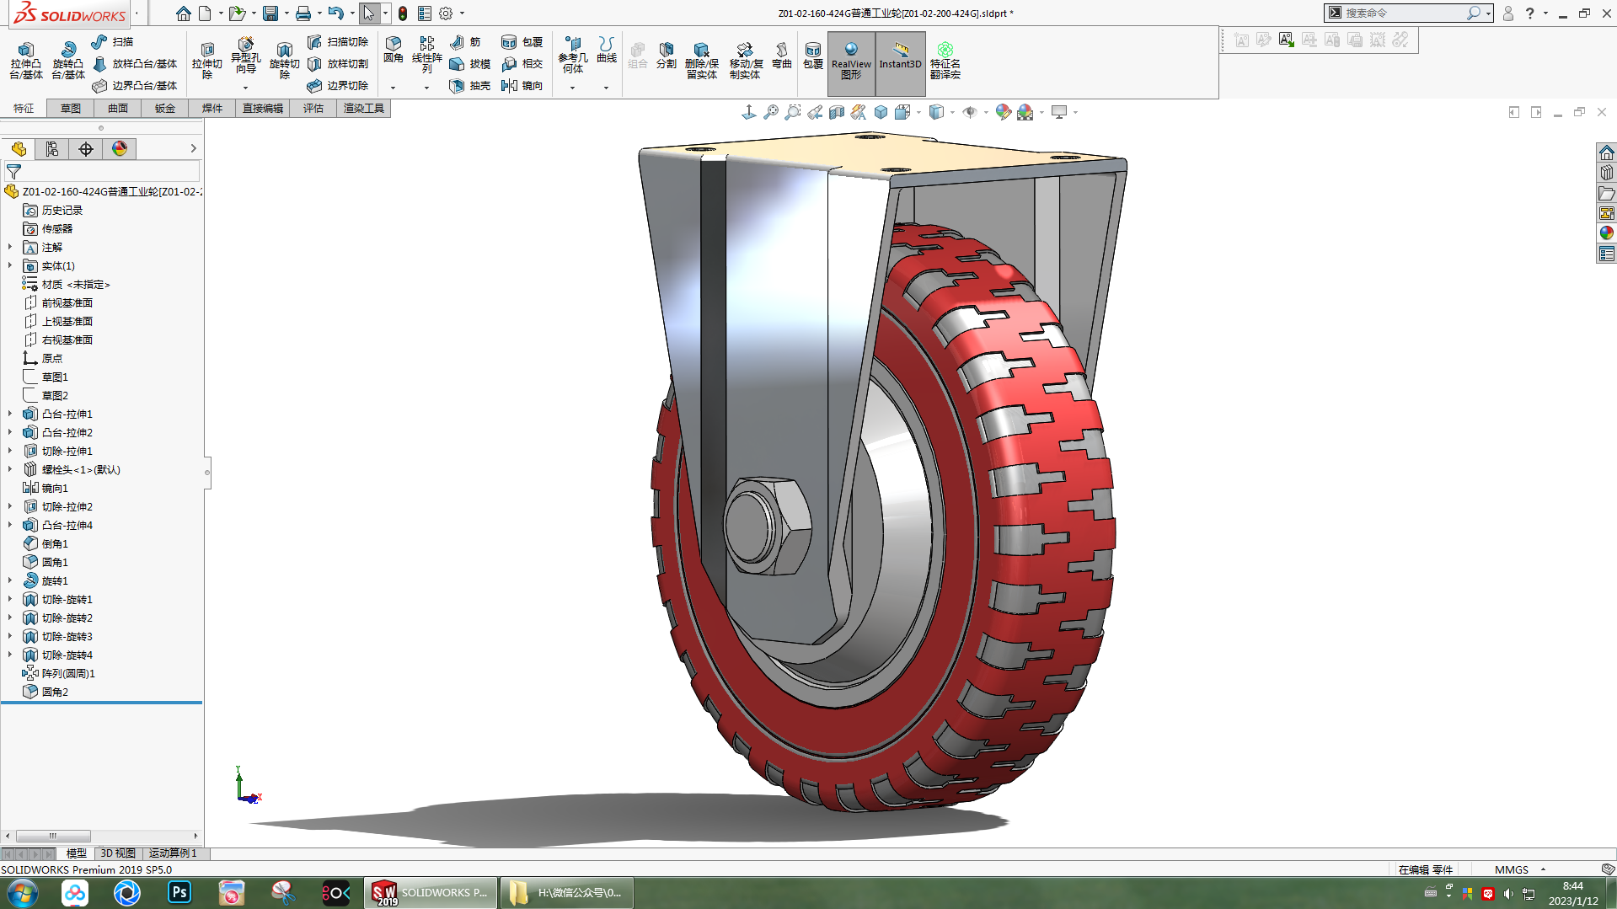Click the 放样凸台/基体 loft tool
The height and width of the screenshot is (909, 1617).
135,63
